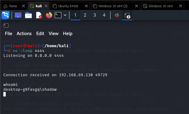This screenshot has width=189, height=114.
Task: Click the 'nc -lvnp 4444' command text
Action: [x=29, y=51]
